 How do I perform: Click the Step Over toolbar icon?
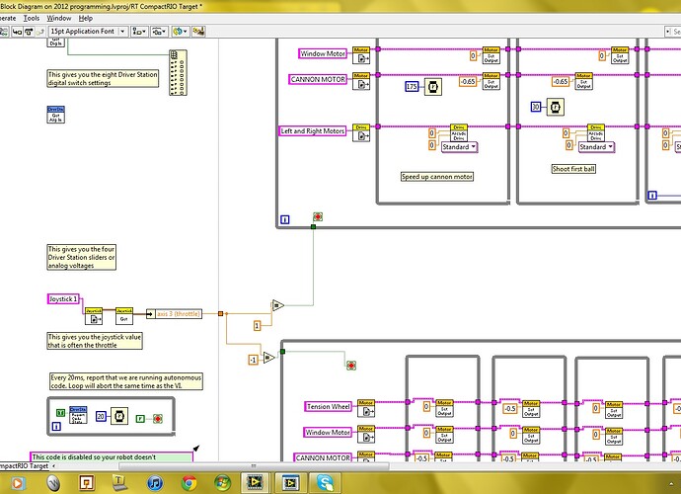29,32
